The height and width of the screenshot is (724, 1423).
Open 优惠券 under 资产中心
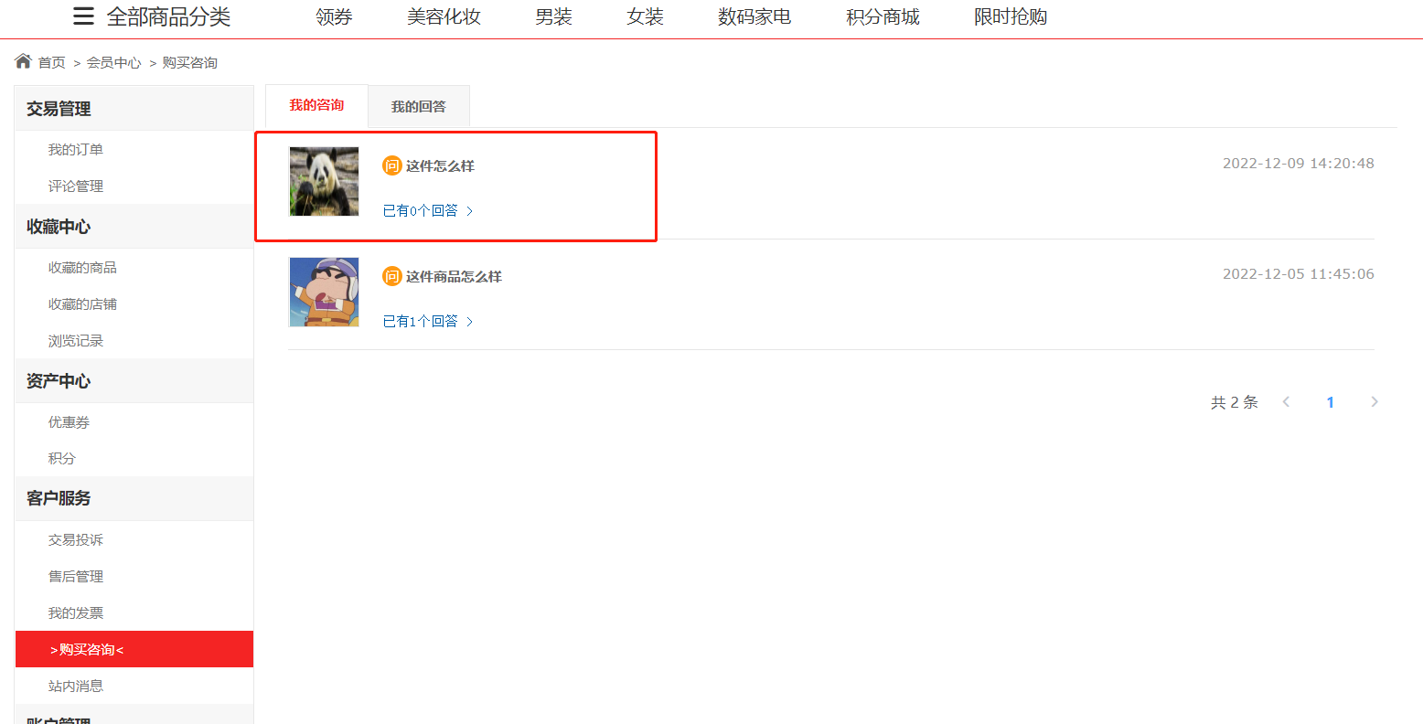point(69,421)
